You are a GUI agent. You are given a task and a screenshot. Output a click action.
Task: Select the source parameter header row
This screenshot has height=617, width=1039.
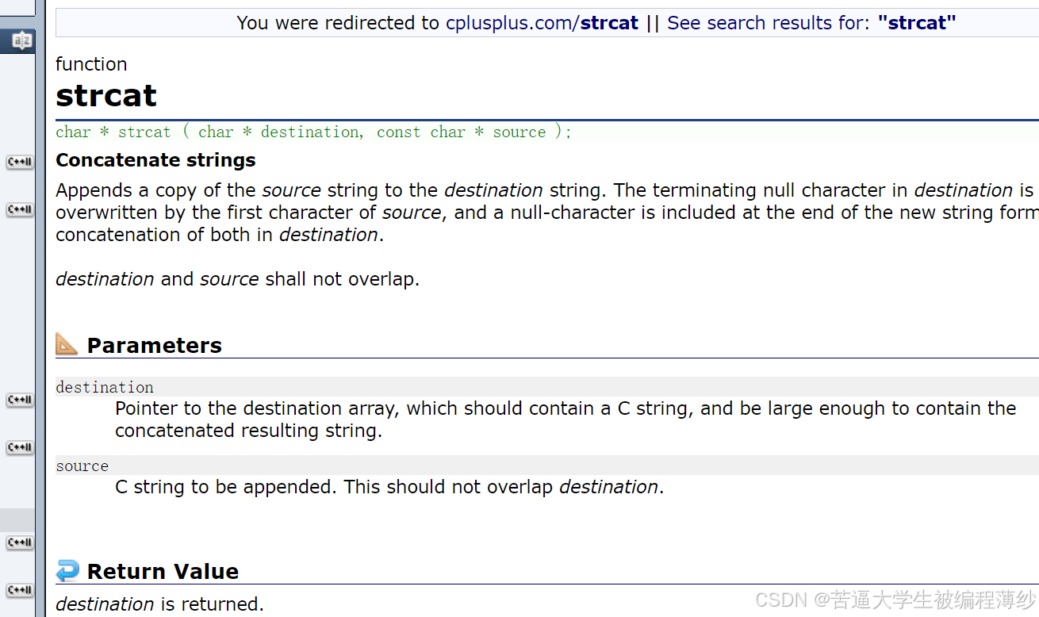82,466
